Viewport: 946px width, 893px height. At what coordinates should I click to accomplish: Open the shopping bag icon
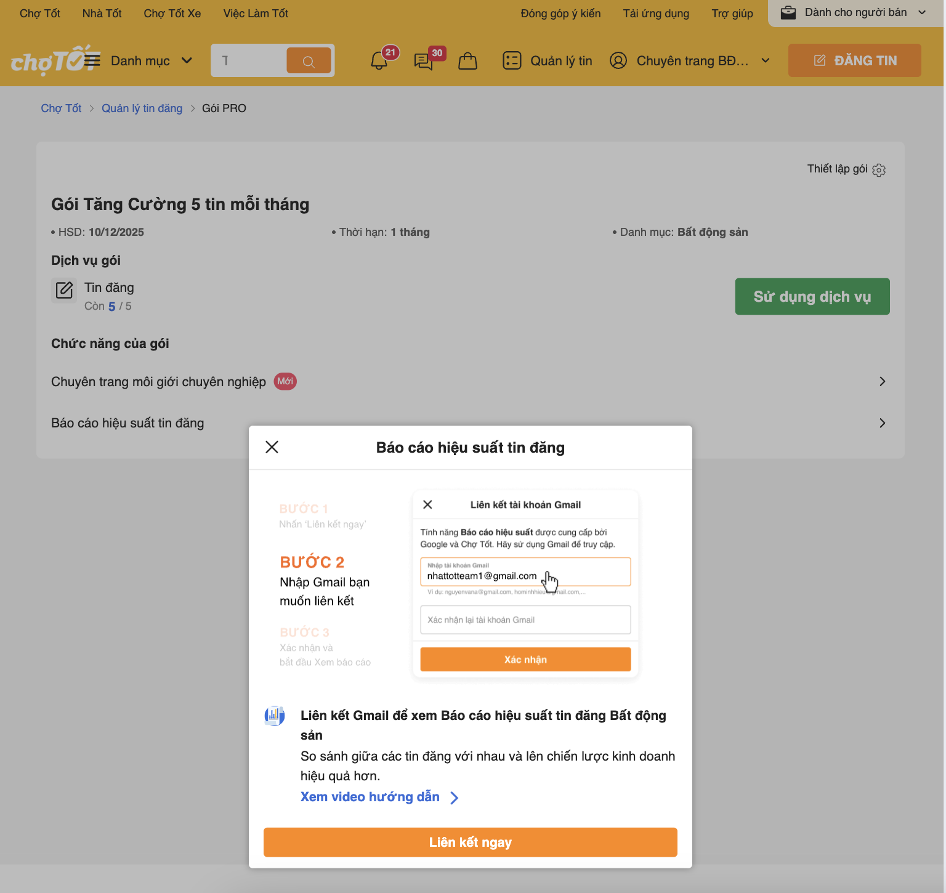click(467, 61)
